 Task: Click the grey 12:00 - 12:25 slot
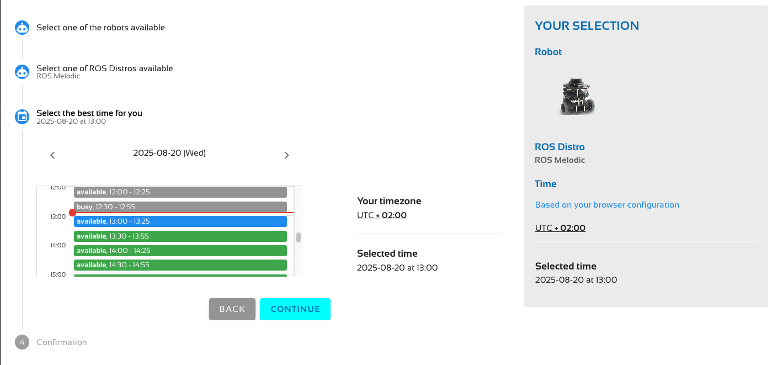tap(180, 192)
